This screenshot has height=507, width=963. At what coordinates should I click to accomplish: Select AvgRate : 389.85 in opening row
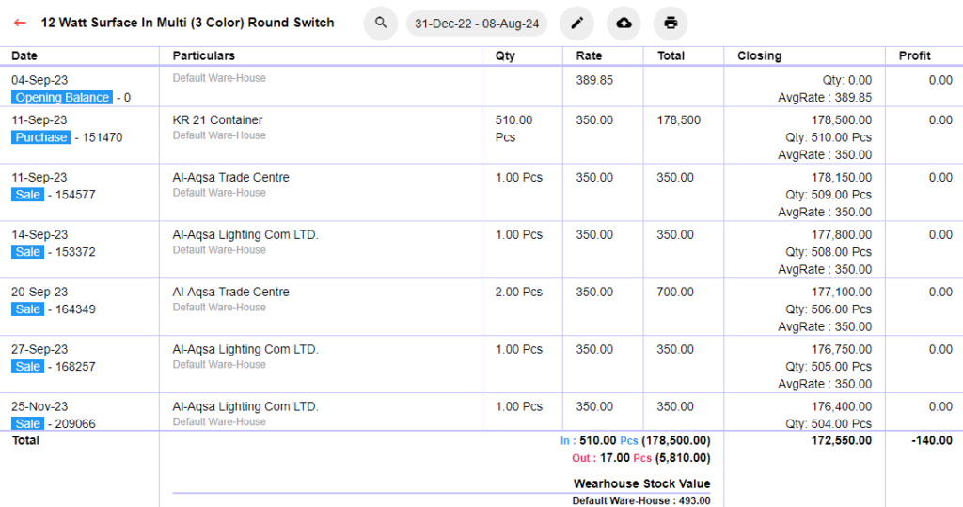coord(825,97)
